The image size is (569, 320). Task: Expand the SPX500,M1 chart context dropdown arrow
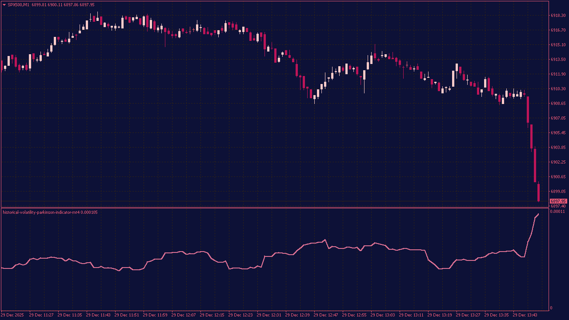click(x=4, y=4)
